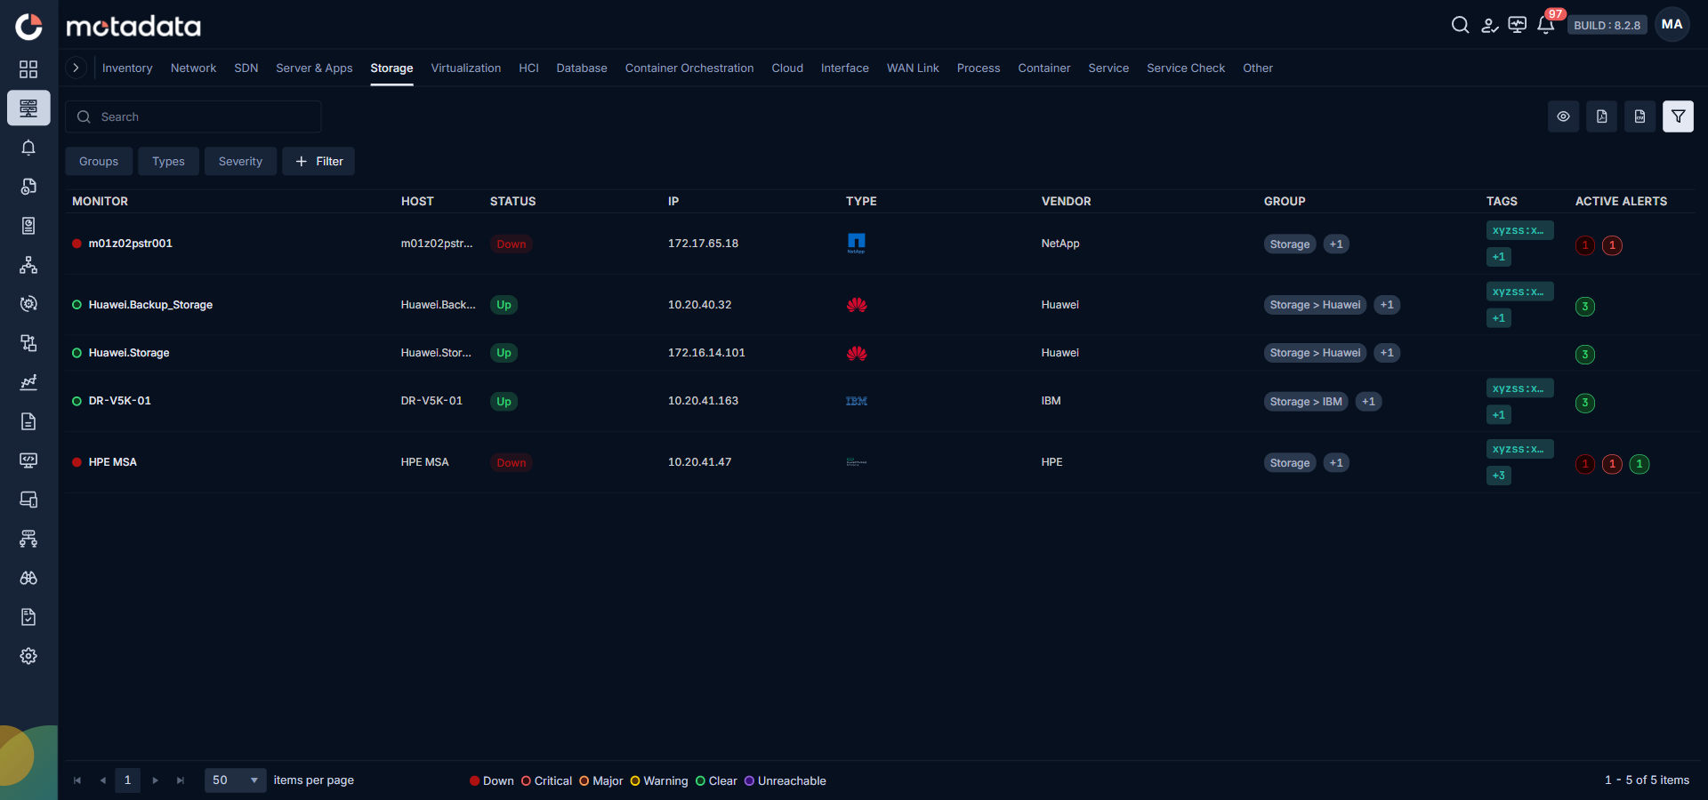Click the NetApp type icon

coord(856,244)
